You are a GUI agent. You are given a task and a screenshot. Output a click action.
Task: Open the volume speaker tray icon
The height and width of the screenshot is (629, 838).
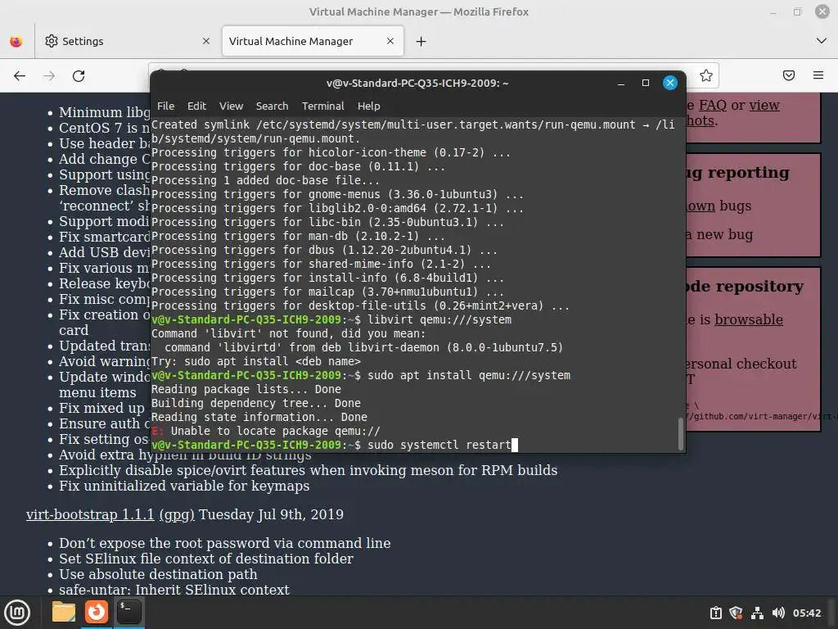pos(778,613)
